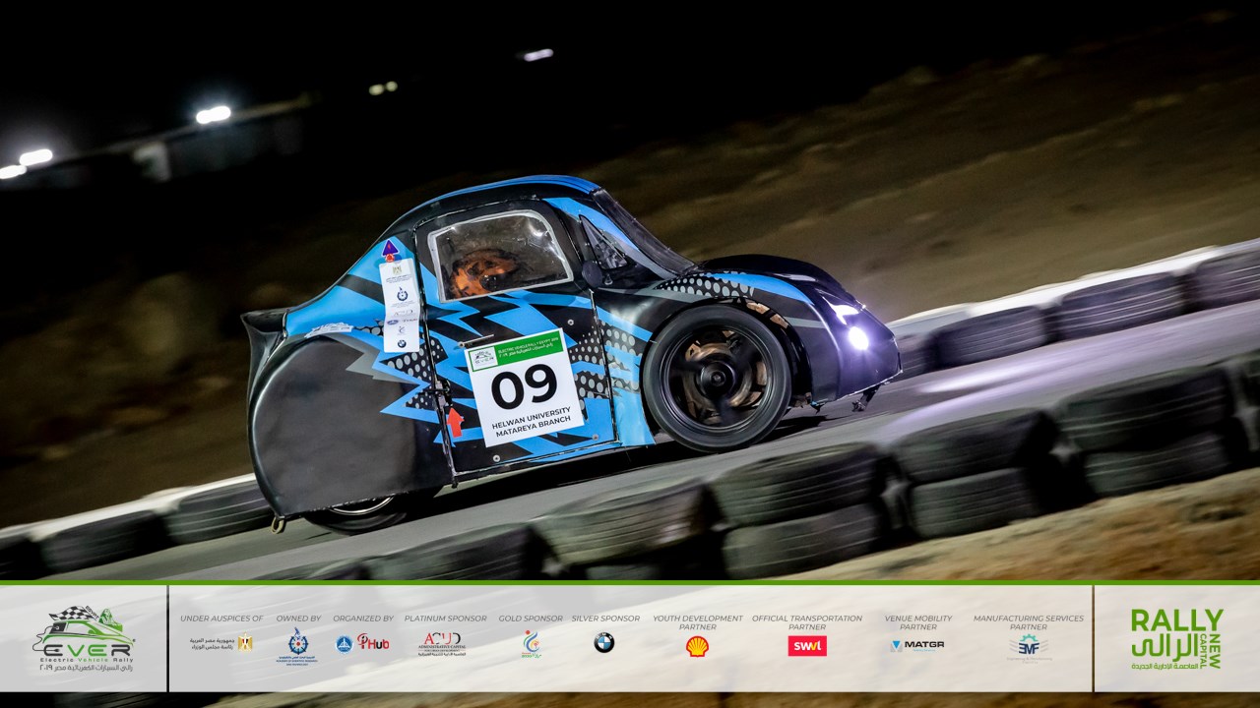Image resolution: width=1260 pixels, height=708 pixels.
Task: Click the 'GOLD SPONSOR' label
Action: click(531, 619)
